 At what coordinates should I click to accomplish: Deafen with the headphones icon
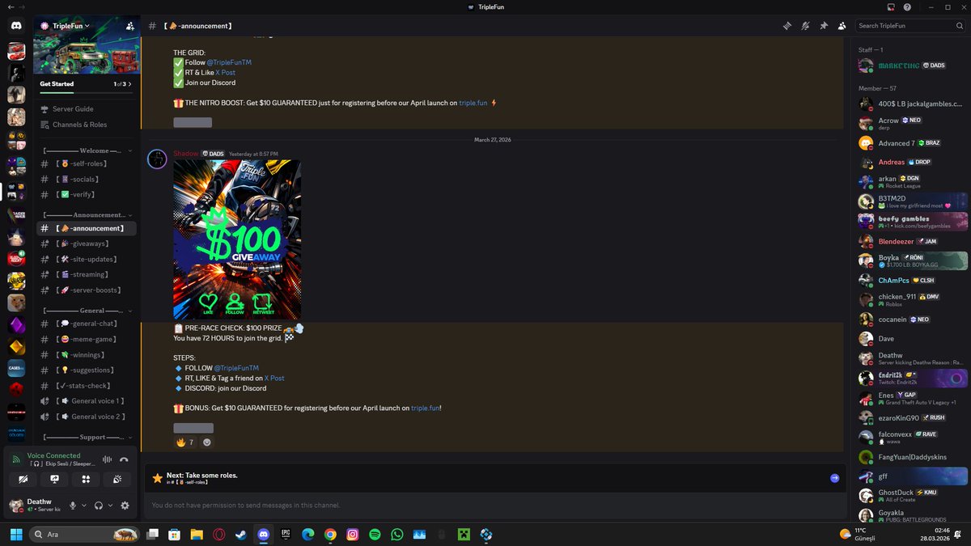click(x=98, y=506)
